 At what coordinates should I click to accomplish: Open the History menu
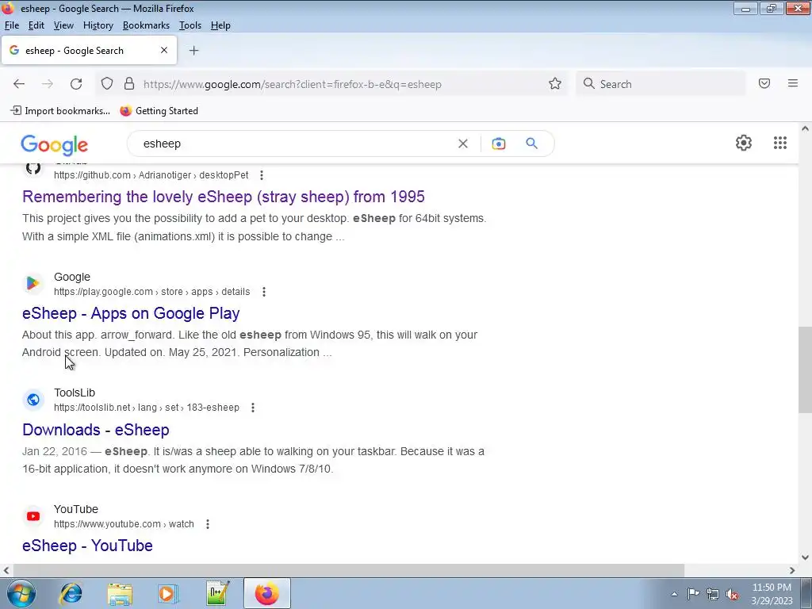pos(98,25)
